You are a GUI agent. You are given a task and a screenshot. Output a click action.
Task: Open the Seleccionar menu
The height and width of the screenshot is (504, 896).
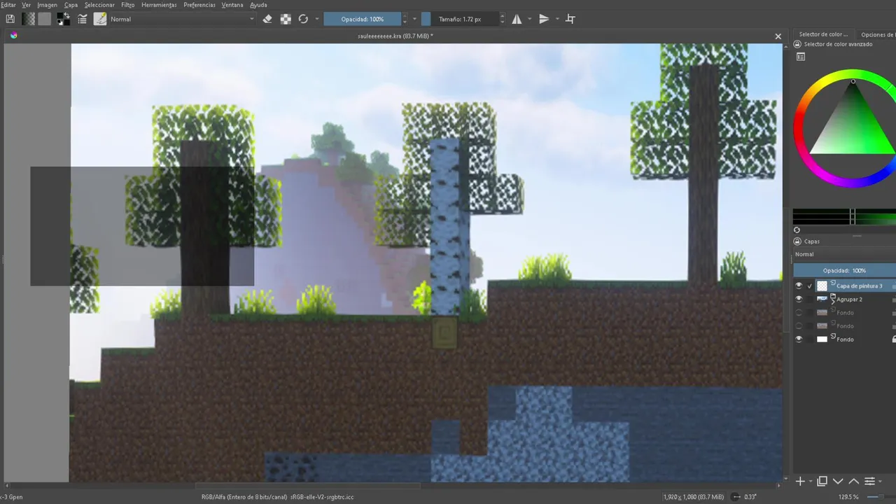(x=99, y=5)
